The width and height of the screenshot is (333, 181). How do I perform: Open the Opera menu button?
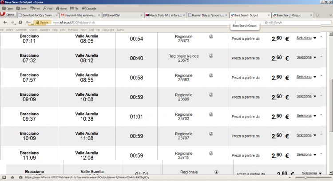pyautogui.click(x=8, y=15)
